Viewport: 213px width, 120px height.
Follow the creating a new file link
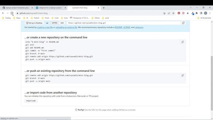tap(45, 27)
